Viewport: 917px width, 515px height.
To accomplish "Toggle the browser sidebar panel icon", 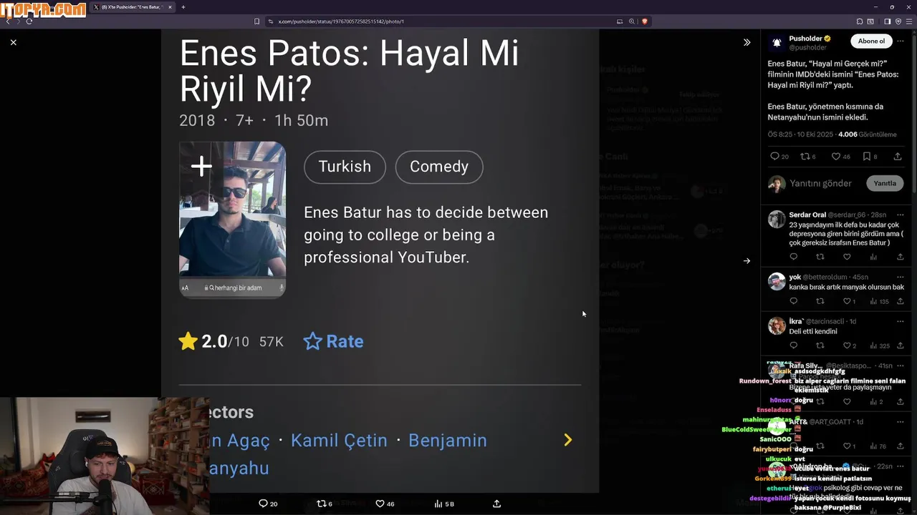I will (887, 21).
